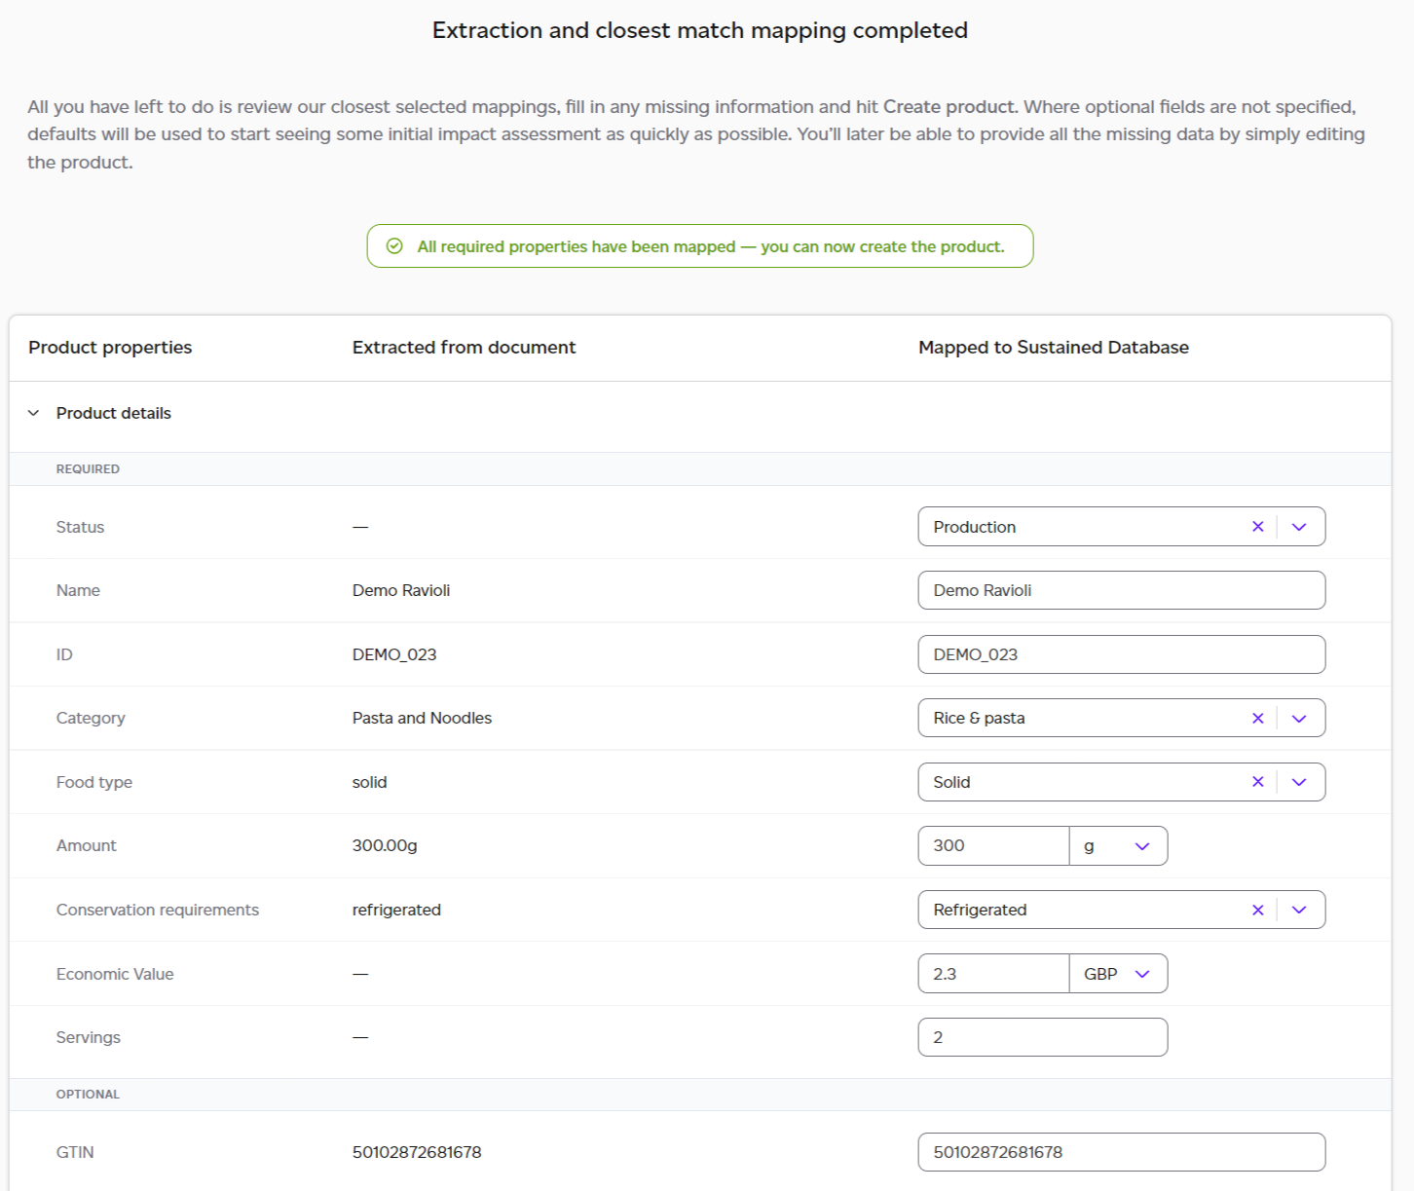Clear the Rice & pasta category selection
The image size is (1414, 1191).
[1257, 718]
